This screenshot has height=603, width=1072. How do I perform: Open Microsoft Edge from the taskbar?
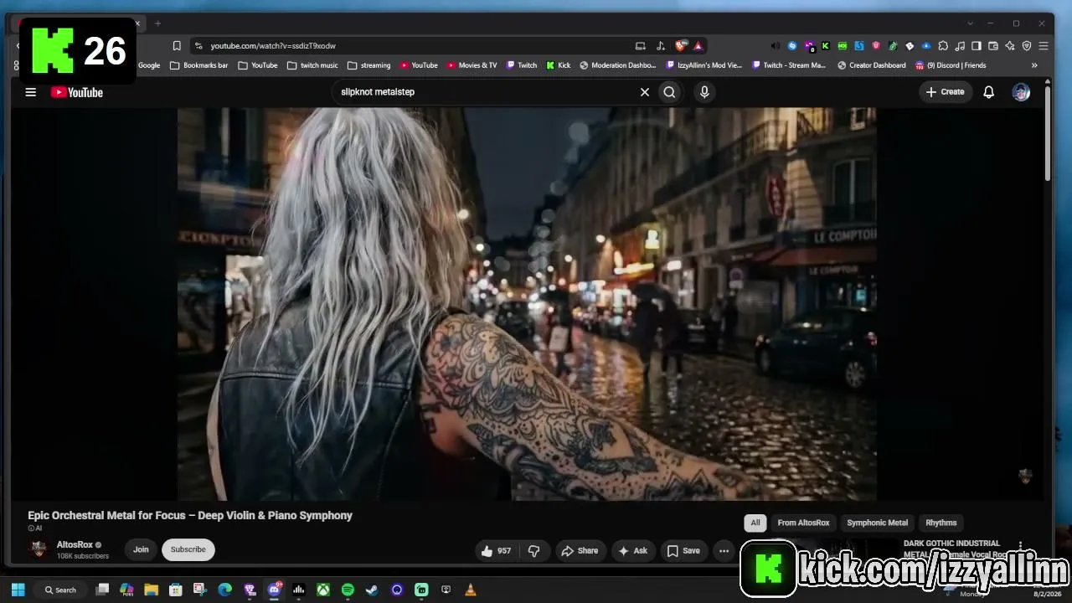[225, 590]
